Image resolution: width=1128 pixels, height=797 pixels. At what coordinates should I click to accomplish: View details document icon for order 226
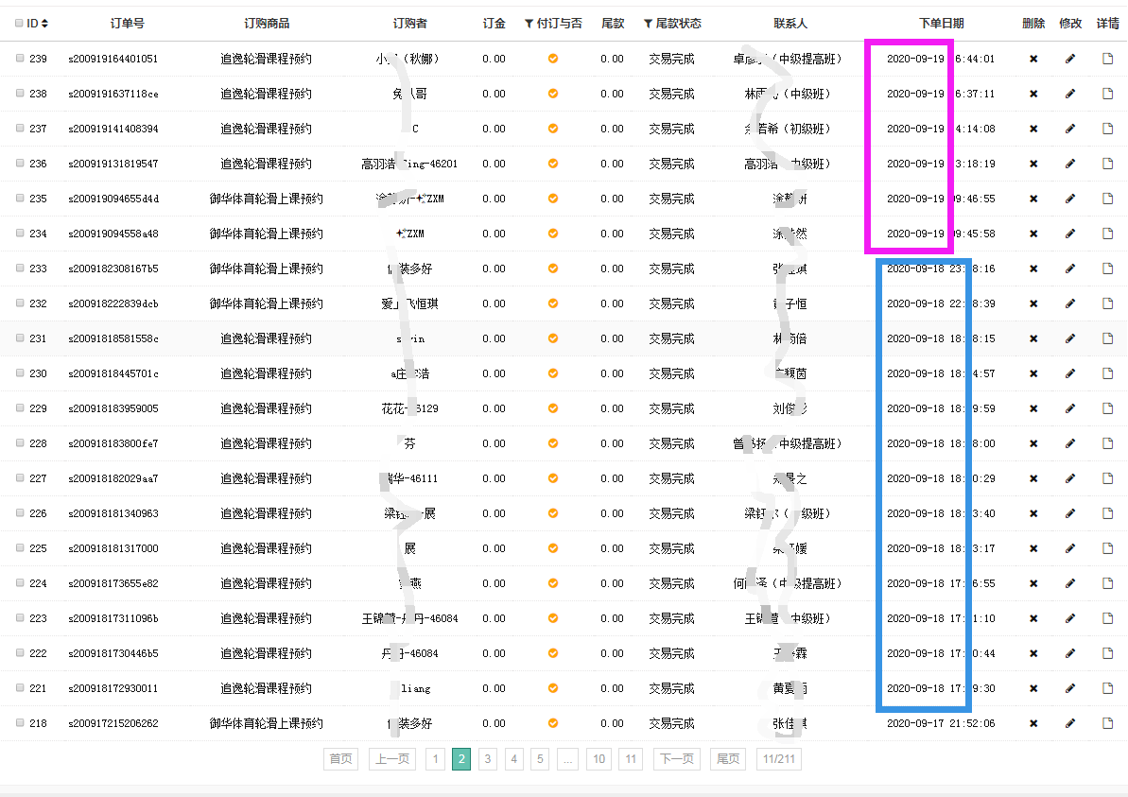[1107, 513]
